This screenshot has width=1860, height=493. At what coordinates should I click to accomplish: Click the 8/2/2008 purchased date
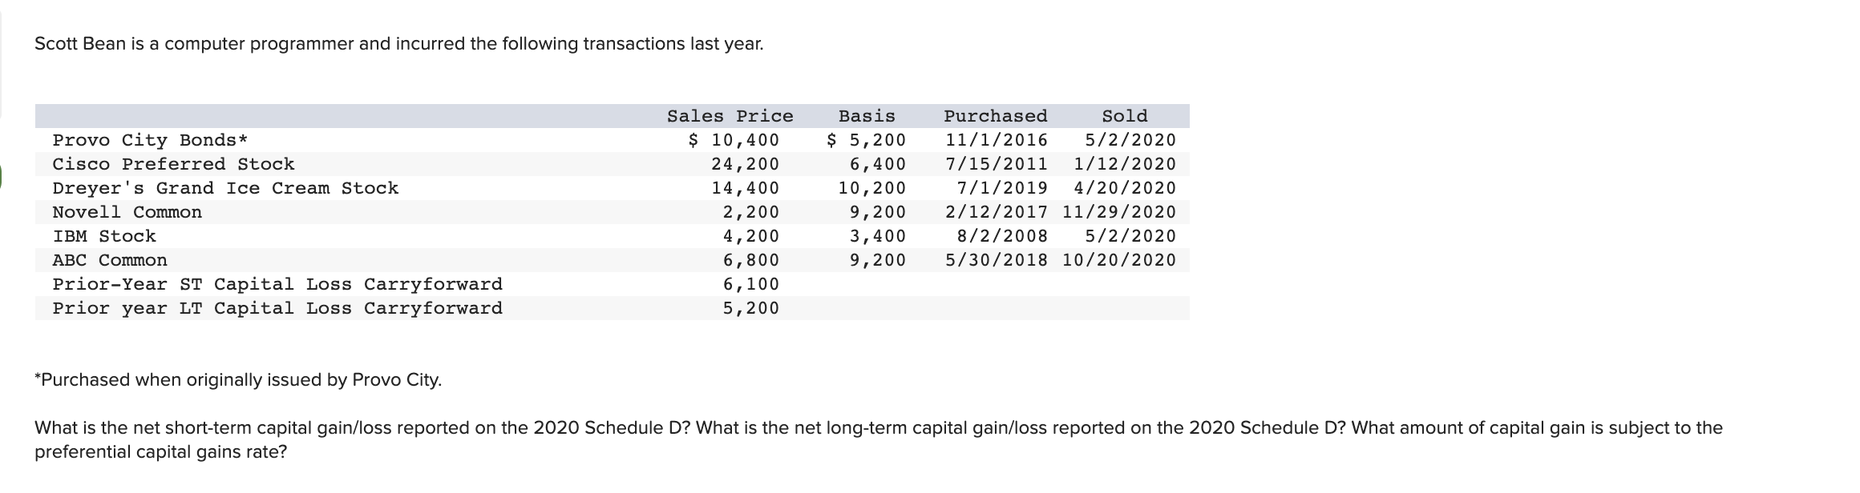pos(1002,236)
